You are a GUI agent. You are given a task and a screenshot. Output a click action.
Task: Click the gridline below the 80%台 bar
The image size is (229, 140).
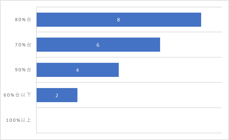click(129, 32)
